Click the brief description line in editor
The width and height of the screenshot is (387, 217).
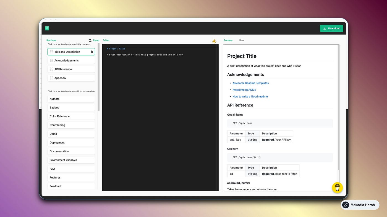145,55
